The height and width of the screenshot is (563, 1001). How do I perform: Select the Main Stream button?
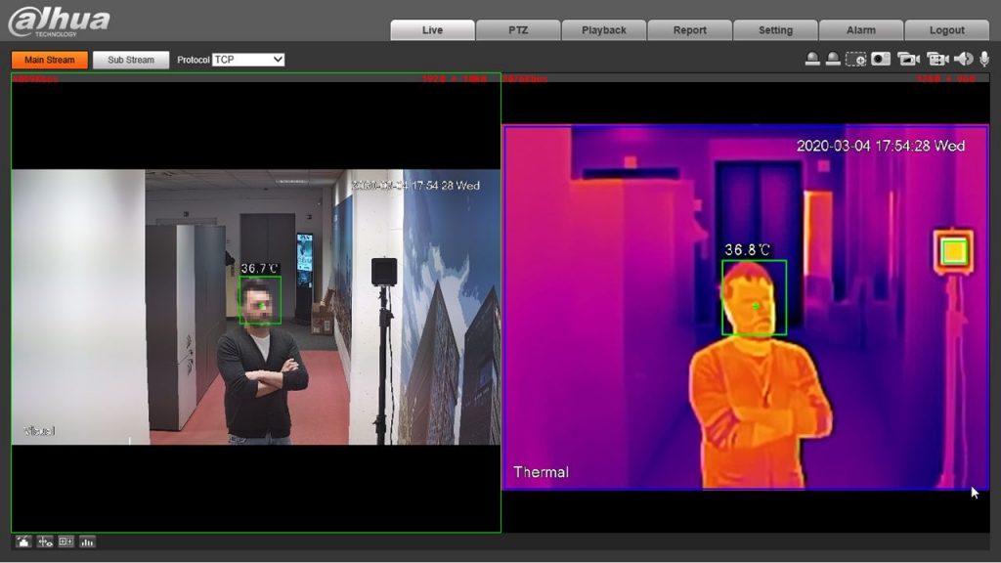pyautogui.click(x=50, y=60)
